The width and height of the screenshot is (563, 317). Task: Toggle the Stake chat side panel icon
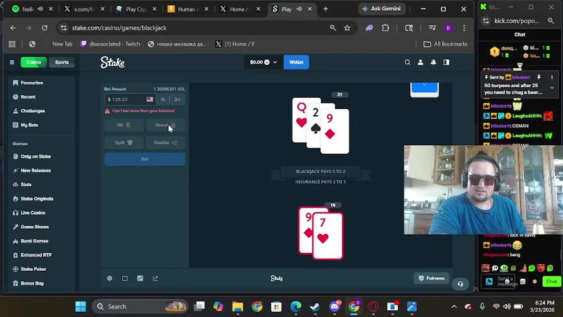[446, 62]
